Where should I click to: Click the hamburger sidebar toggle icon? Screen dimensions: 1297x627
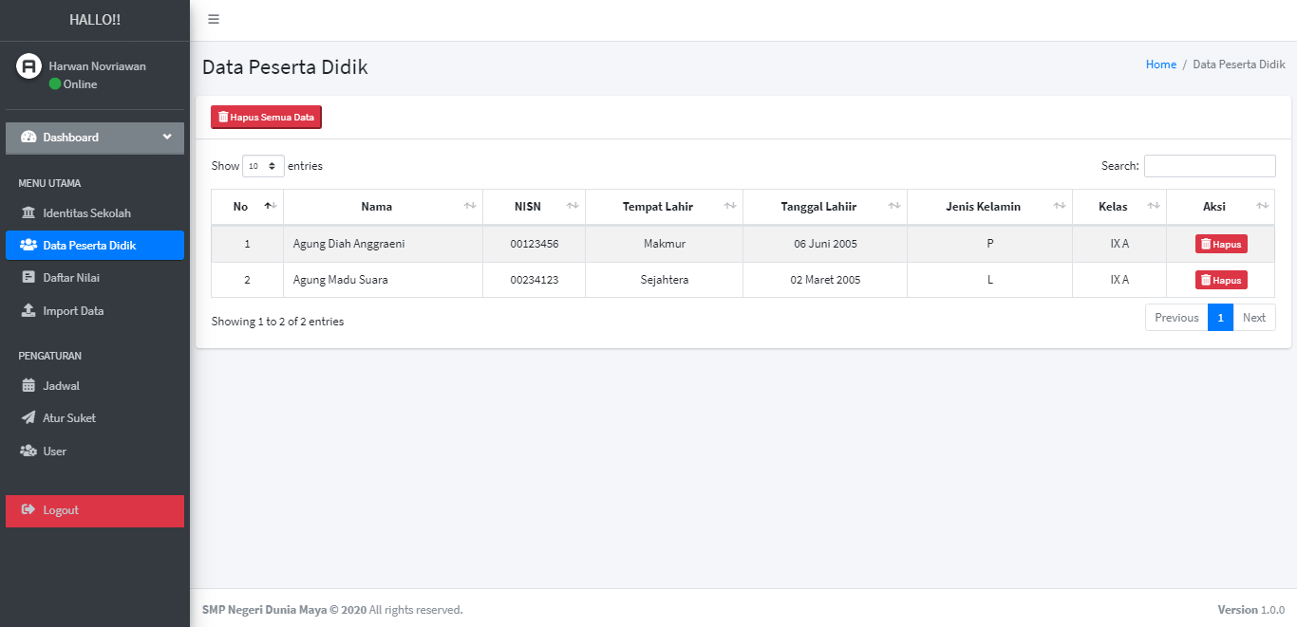click(214, 20)
